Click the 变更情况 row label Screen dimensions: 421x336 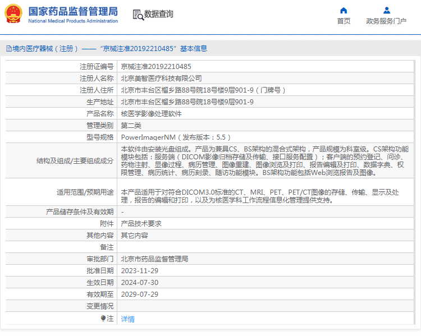100,306
